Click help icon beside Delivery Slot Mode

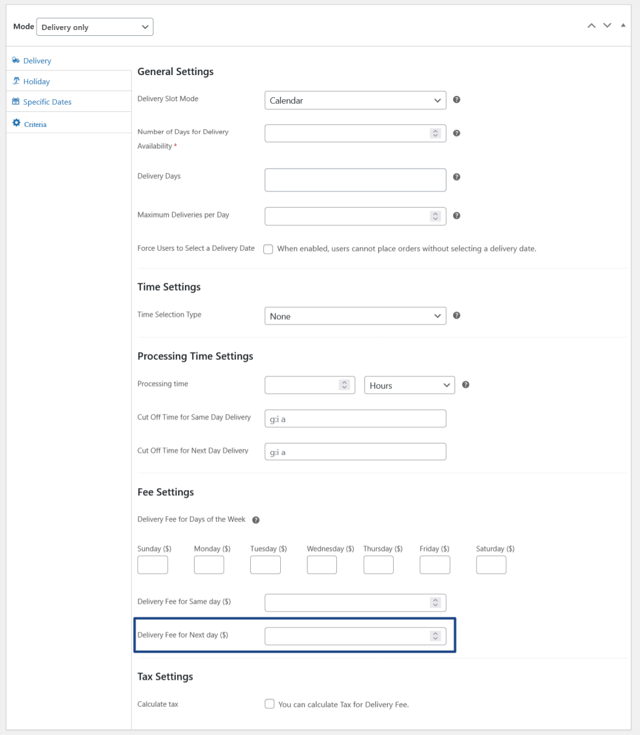pos(456,100)
